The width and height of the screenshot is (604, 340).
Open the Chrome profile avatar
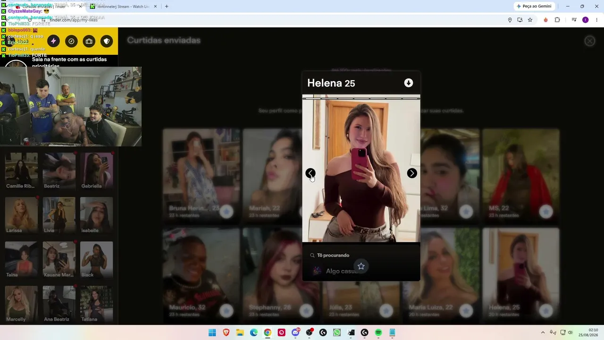tap(586, 20)
